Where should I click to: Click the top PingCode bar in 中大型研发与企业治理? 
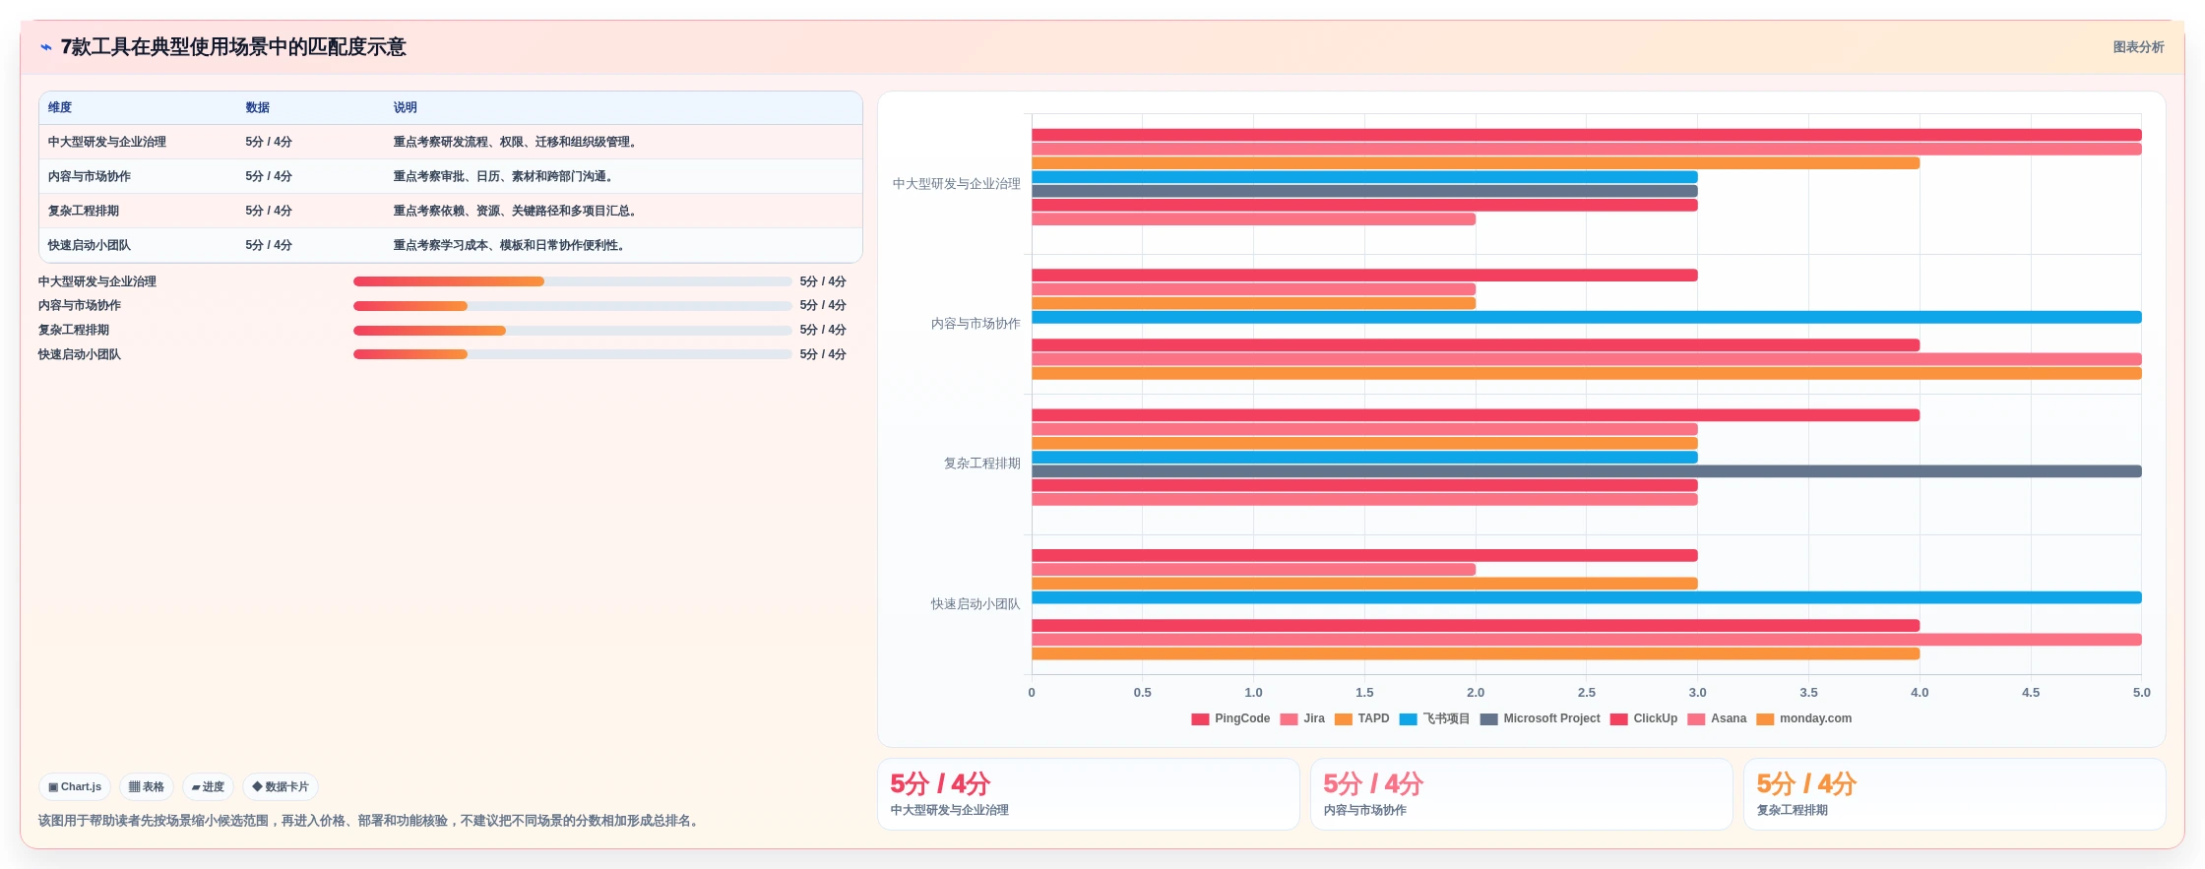[1587, 135]
